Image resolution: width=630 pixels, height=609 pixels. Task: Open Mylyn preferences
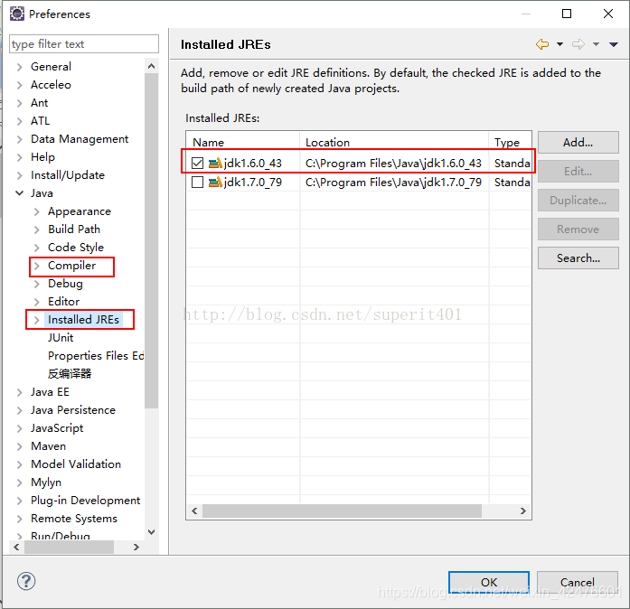point(46,483)
